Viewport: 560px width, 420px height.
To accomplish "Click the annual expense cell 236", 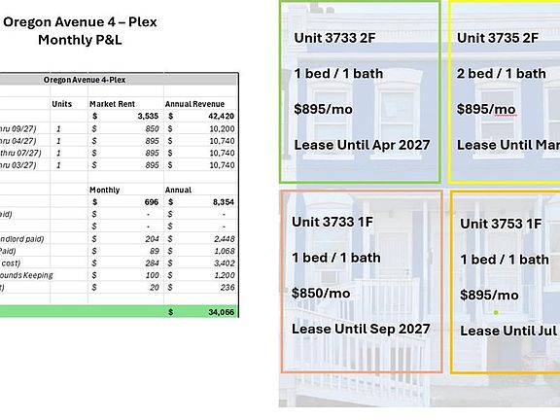I will pos(227,288).
